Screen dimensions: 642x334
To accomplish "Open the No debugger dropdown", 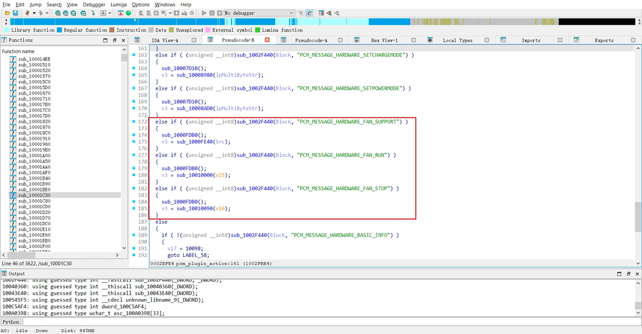I will click(x=259, y=13).
